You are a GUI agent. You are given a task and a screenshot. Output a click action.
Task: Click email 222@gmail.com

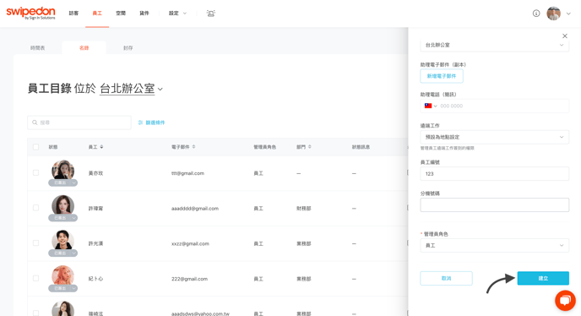pos(189,279)
